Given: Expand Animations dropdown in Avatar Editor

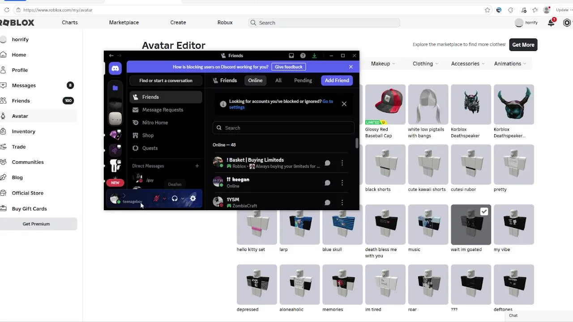Looking at the screenshot, I should coord(510,64).
